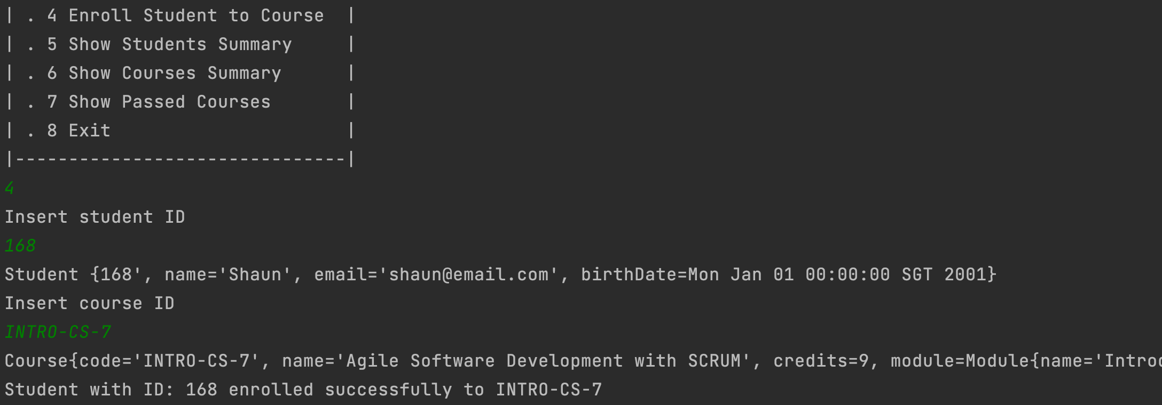Click the green 'INTRO-CS-7' input text
The image size is (1162, 405).
pyautogui.click(x=58, y=332)
